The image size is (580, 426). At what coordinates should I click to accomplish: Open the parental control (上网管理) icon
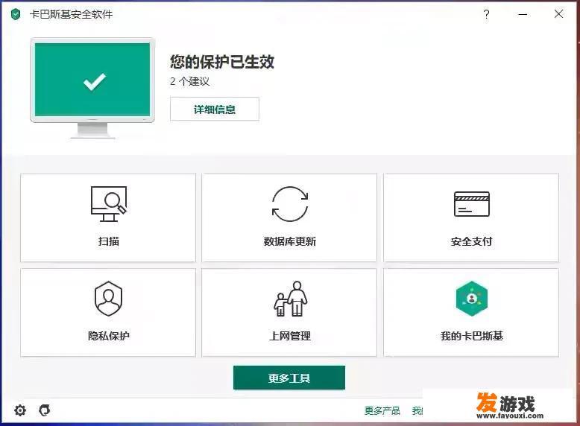(290, 299)
